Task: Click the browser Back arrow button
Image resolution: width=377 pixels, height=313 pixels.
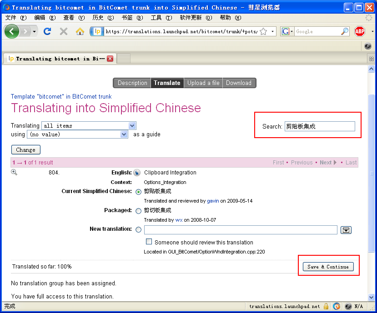Action: 12,31
